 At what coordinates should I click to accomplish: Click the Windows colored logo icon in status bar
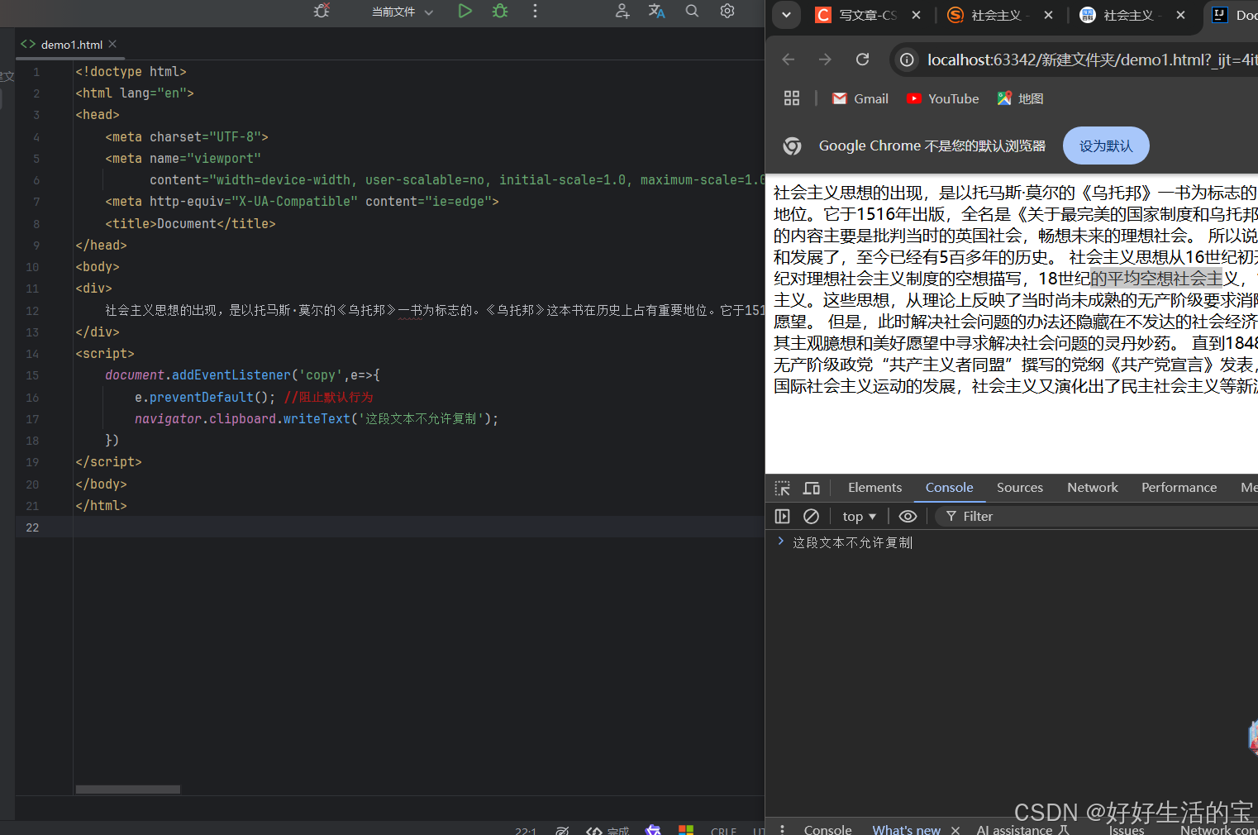[x=685, y=829]
